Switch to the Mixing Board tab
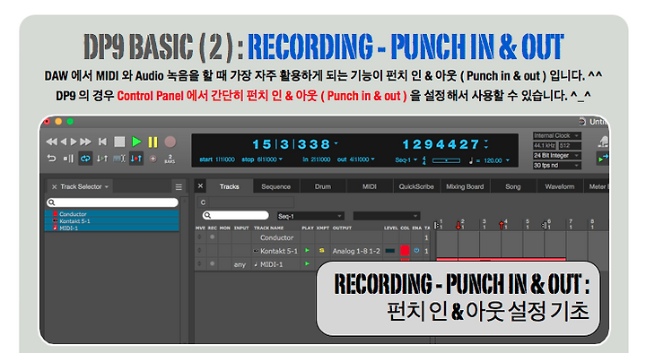 [x=465, y=186]
